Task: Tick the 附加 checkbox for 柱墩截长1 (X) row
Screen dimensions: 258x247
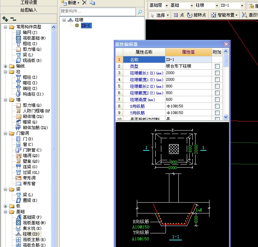Action: point(217,73)
